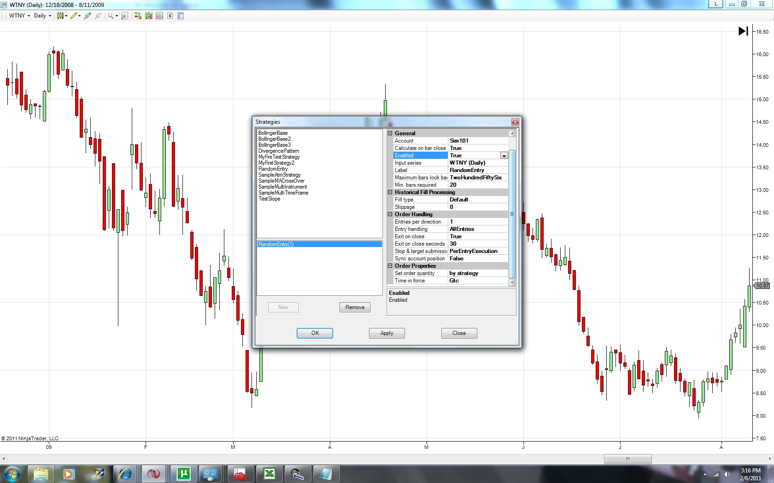
Task: Open the Daily interval dropdown
Action: [x=43, y=16]
